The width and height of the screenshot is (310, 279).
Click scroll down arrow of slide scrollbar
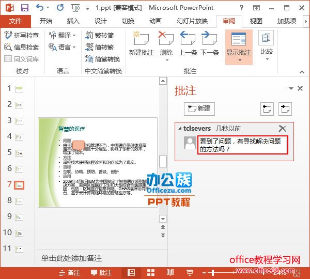tap(163, 219)
